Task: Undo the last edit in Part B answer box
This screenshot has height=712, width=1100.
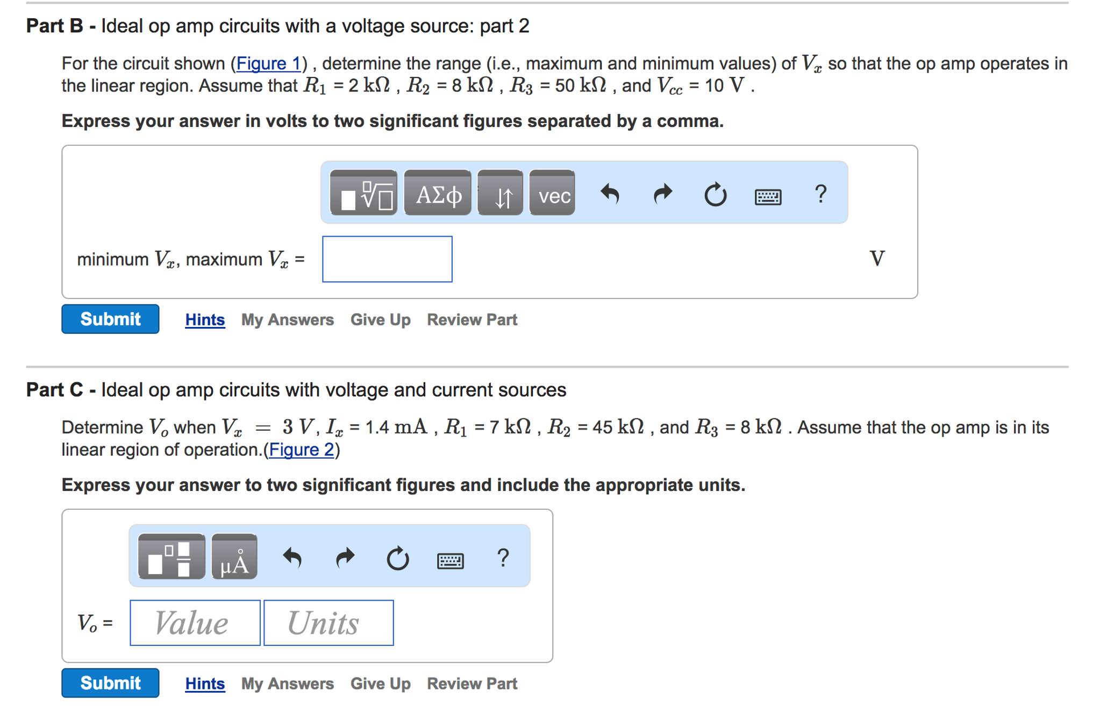Action: click(611, 195)
